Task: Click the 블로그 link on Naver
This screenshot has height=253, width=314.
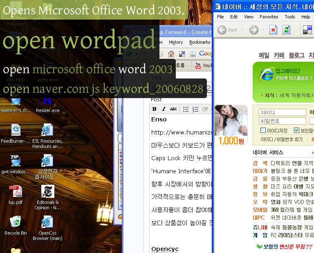Action: pos(296,55)
